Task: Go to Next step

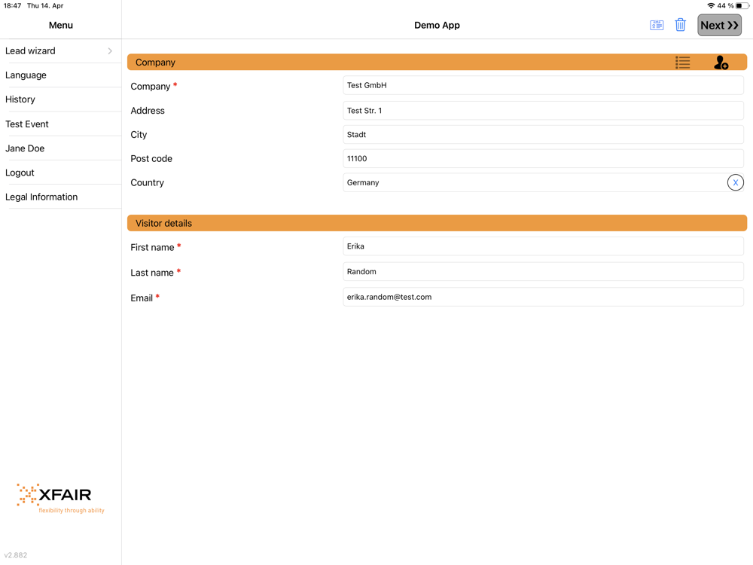Action: pos(719,25)
